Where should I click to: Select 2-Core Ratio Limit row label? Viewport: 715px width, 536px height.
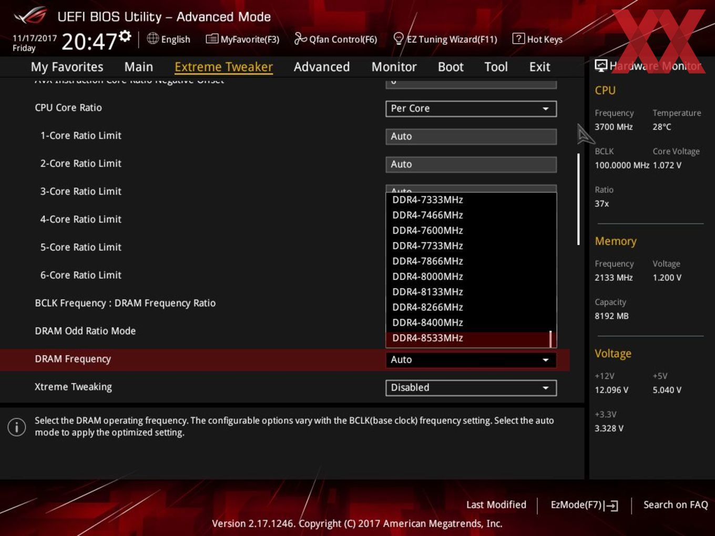click(x=81, y=163)
